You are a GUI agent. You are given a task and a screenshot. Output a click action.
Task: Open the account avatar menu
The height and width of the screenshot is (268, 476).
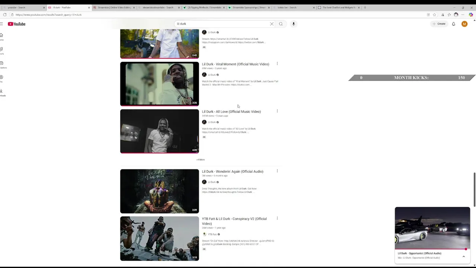tap(464, 24)
